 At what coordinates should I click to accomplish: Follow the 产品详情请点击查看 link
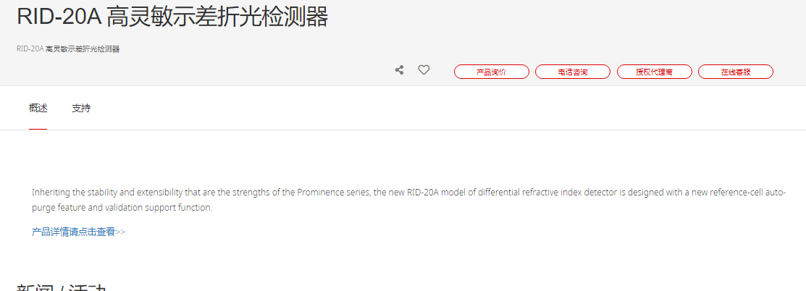(74, 232)
